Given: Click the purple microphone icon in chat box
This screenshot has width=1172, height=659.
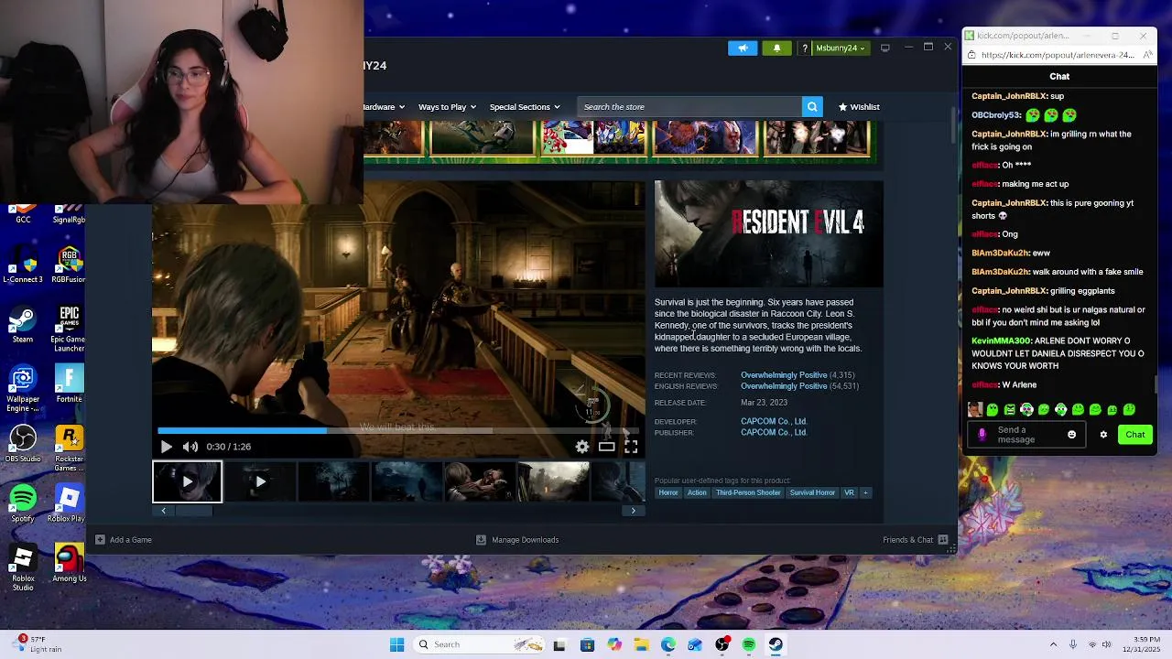Looking at the screenshot, I should (982, 435).
